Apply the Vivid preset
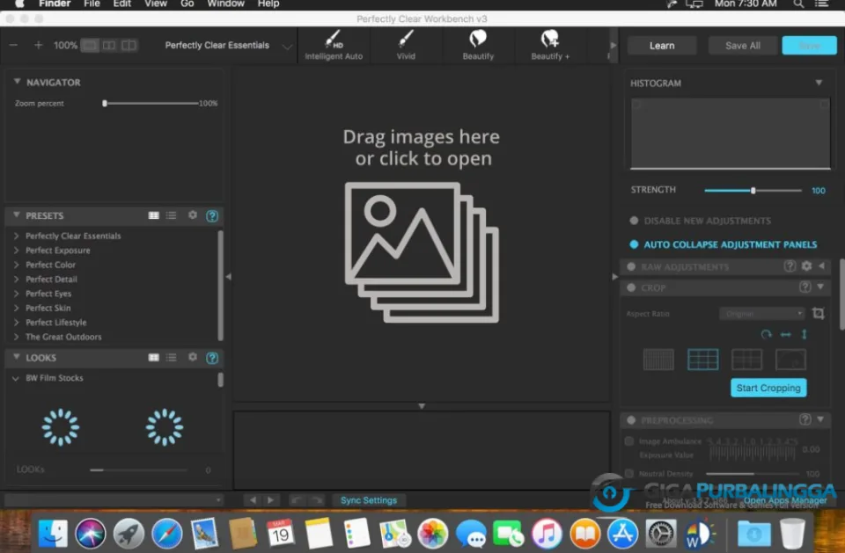Screen dimensions: 845x553 pyautogui.click(x=406, y=45)
